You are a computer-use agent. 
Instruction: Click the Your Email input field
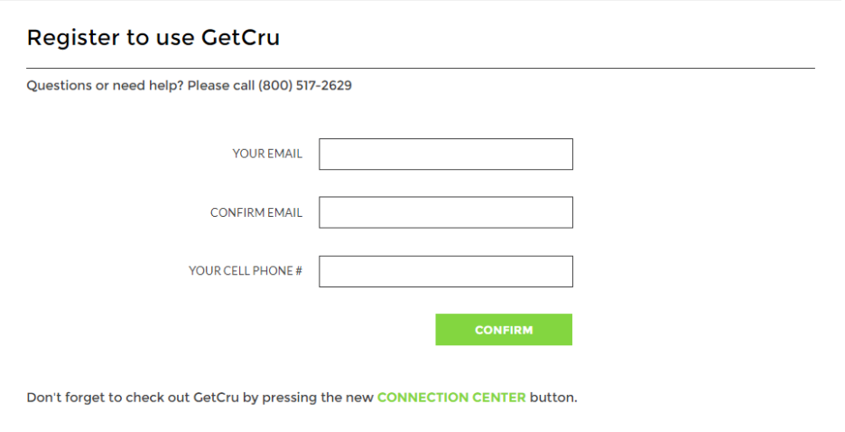pyautogui.click(x=446, y=154)
